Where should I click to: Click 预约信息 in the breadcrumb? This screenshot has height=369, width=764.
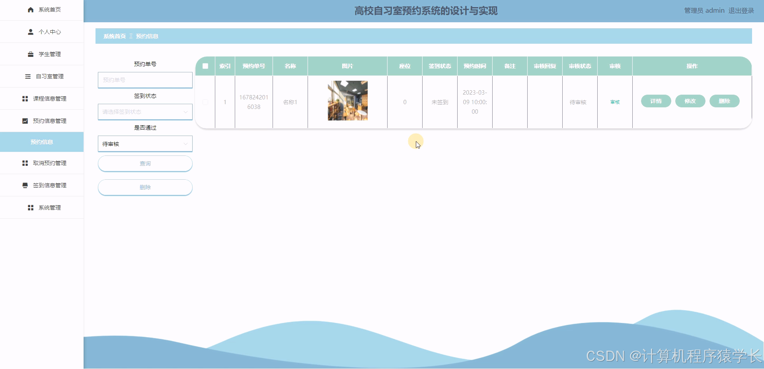pos(147,36)
